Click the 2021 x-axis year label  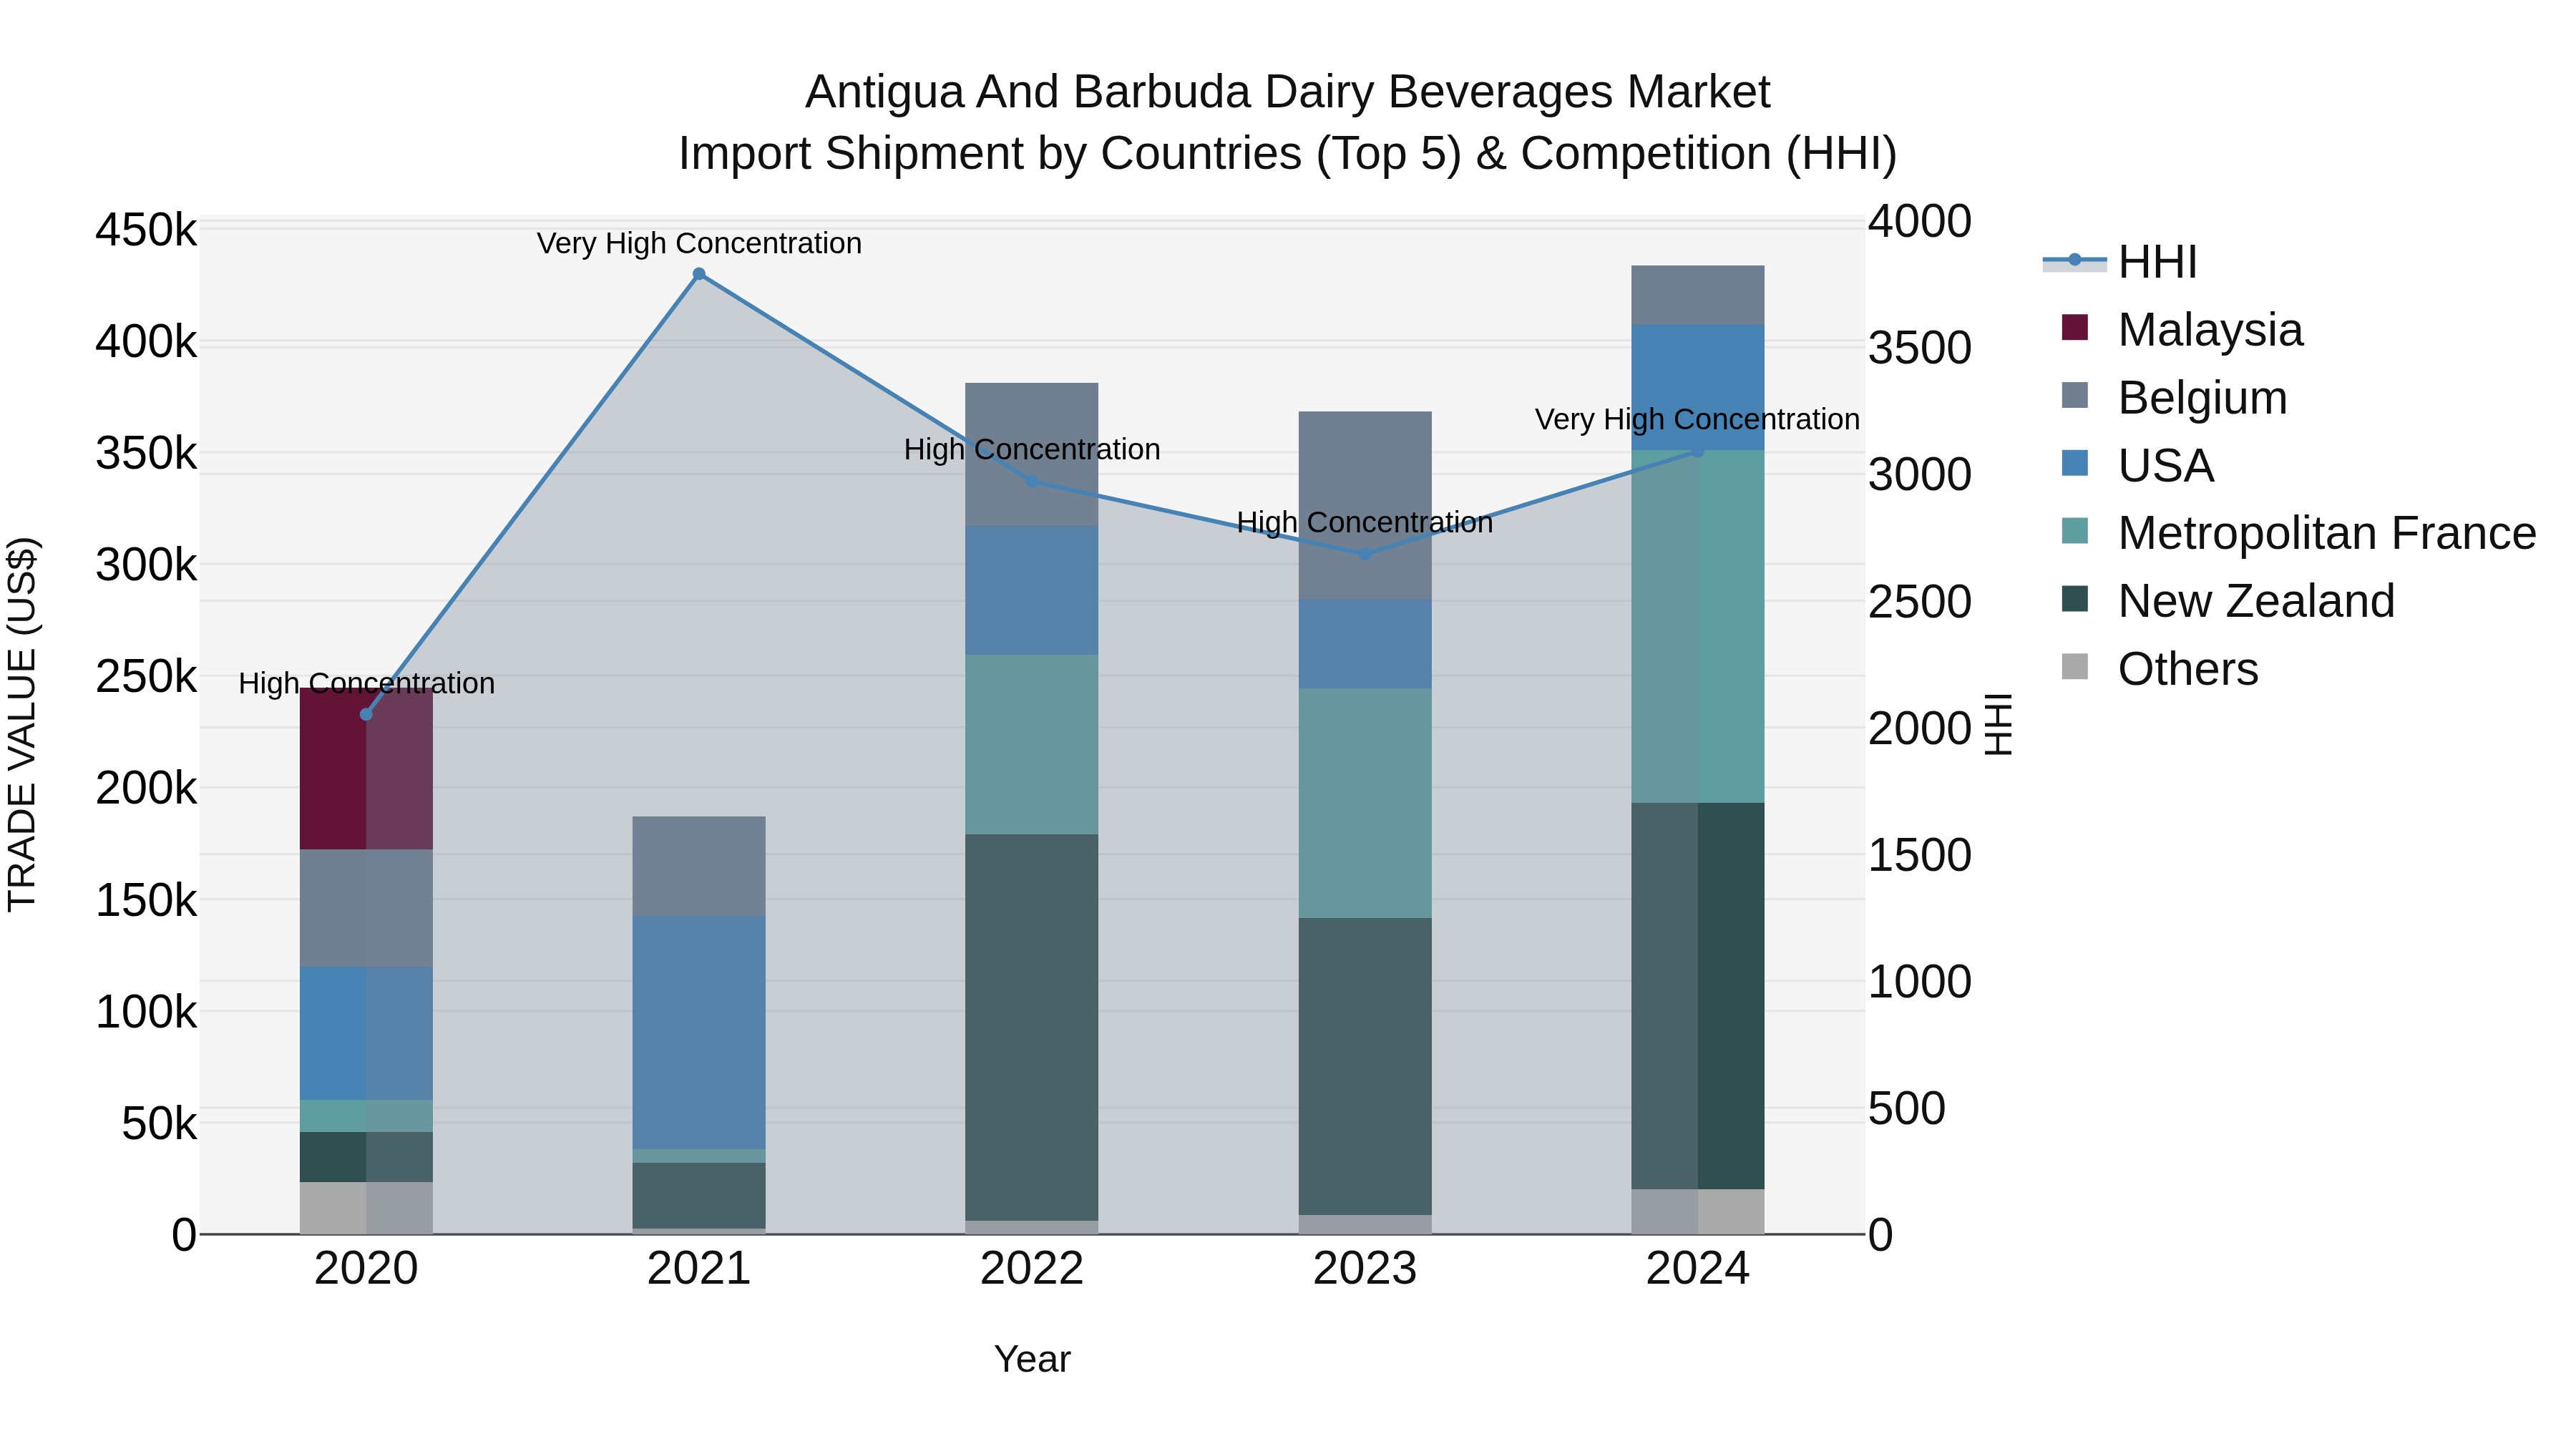pos(699,1269)
